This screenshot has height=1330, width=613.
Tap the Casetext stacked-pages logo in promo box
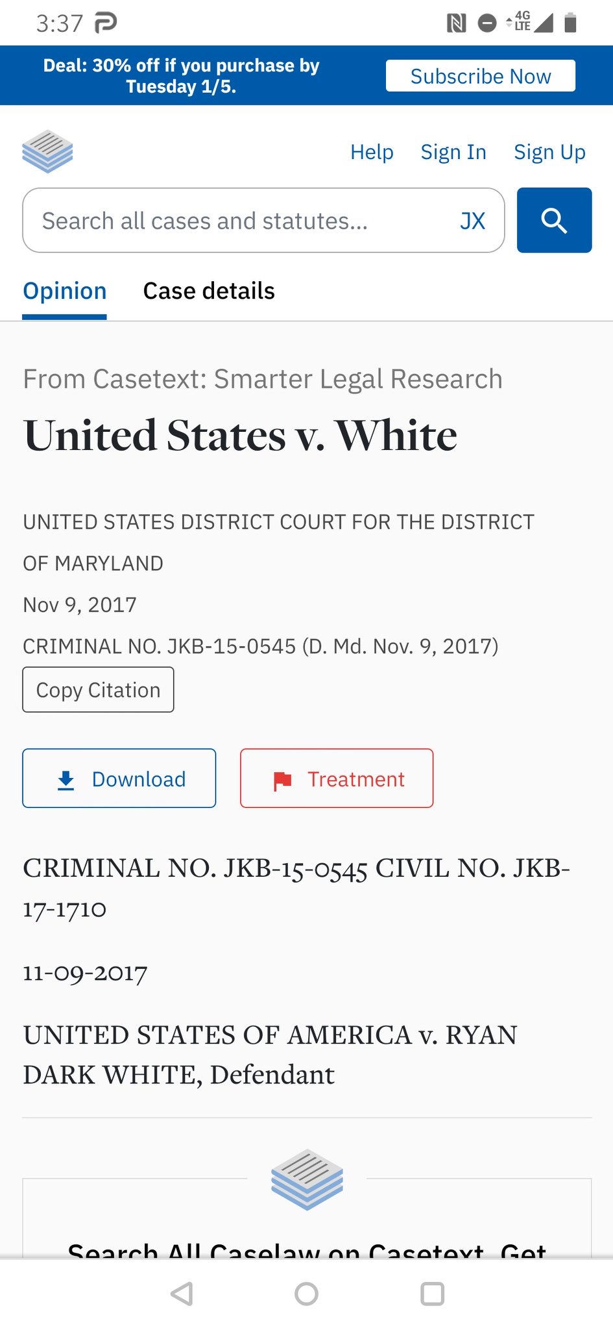[x=307, y=1179]
